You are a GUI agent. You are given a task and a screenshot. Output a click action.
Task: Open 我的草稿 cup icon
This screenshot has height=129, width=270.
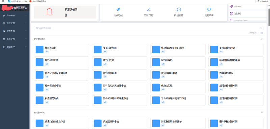[x=209, y=9]
